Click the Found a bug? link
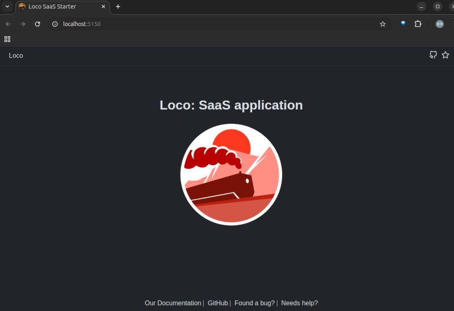The height and width of the screenshot is (311, 454). 254,303
